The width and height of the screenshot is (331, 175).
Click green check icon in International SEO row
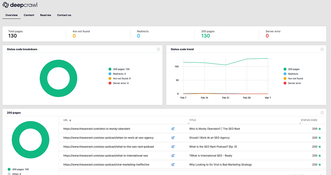click(x=320, y=156)
